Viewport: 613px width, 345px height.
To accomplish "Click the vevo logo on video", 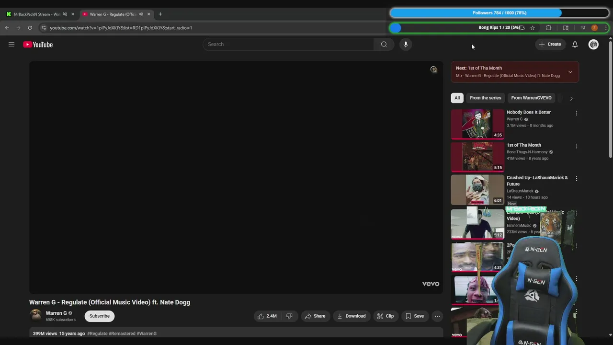I will click(x=431, y=284).
